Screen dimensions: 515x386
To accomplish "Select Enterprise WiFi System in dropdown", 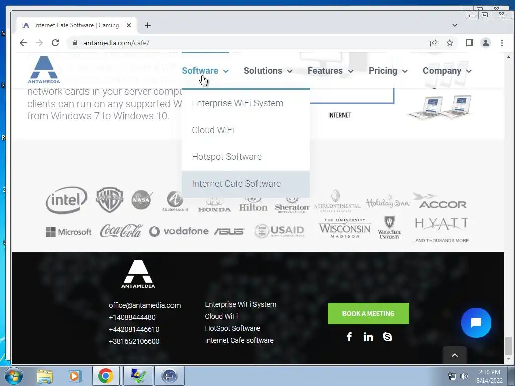I will coord(245,103).
